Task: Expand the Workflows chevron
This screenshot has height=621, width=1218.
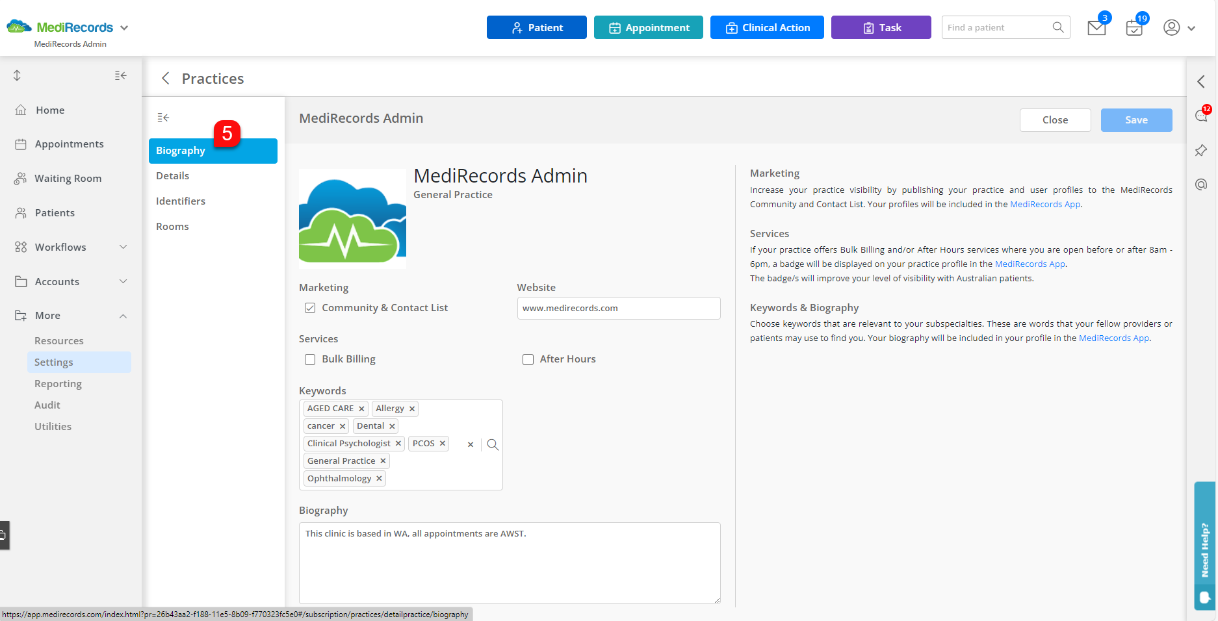Action: click(123, 247)
